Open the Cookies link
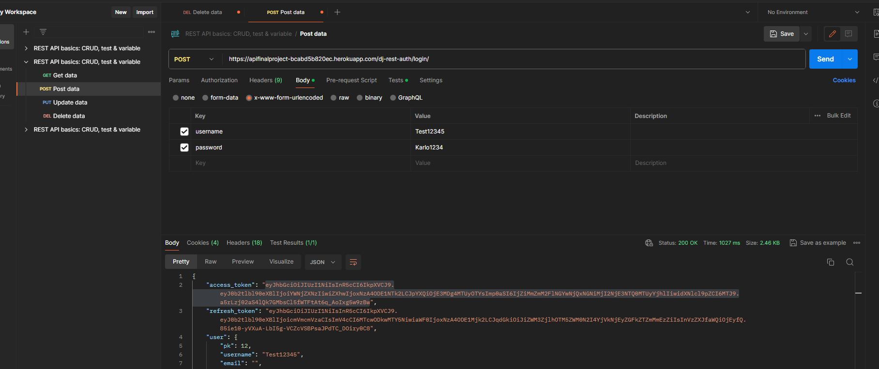The image size is (879, 369). [844, 80]
